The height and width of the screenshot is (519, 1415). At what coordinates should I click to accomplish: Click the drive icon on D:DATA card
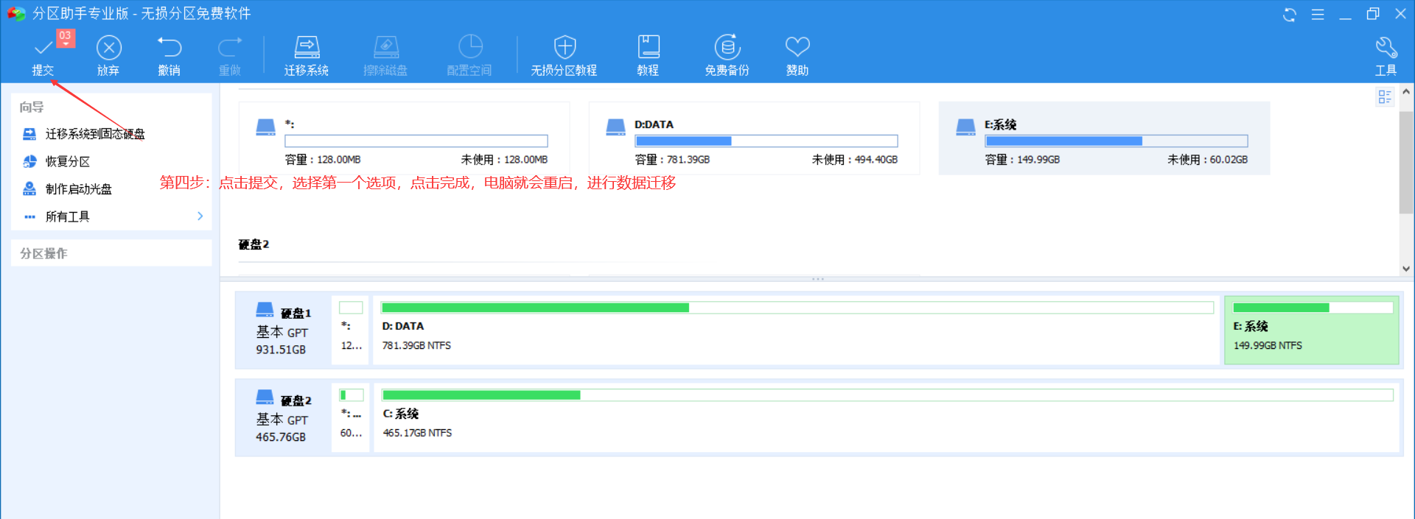coord(615,127)
